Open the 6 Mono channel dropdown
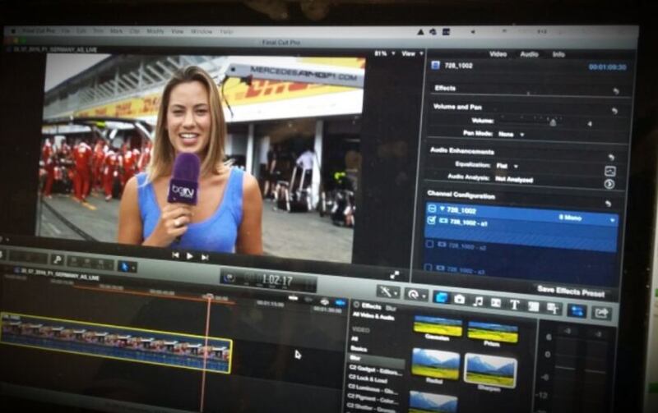Viewport: 658px width, 413px height. [586, 218]
